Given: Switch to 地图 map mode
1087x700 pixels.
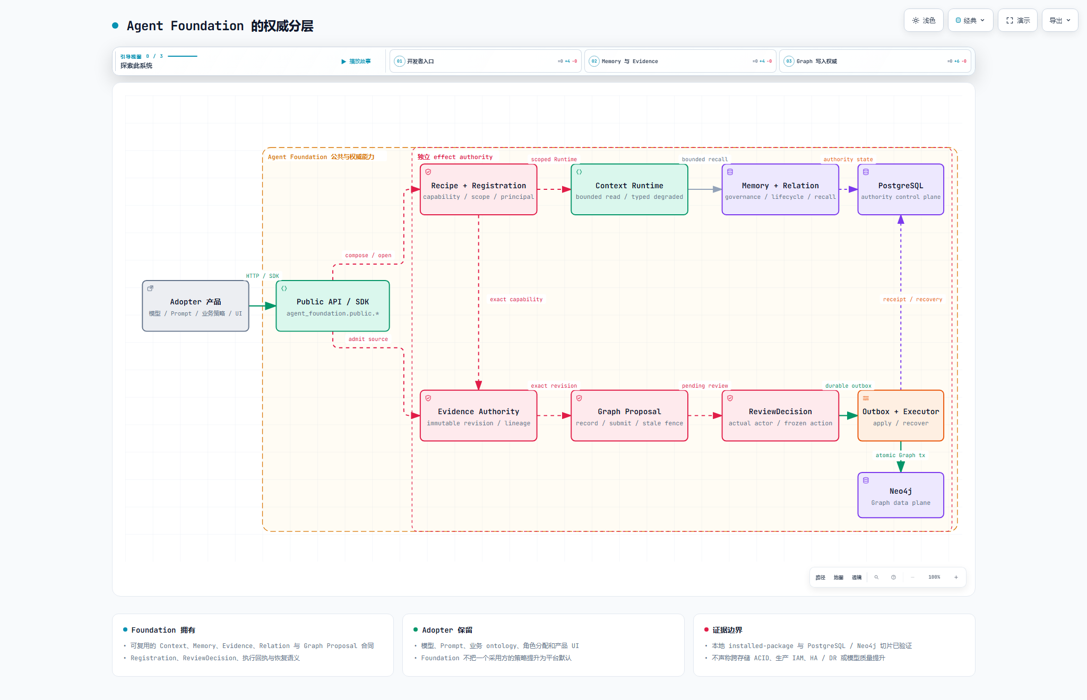Looking at the screenshot, I should click(x=839, y=577).
